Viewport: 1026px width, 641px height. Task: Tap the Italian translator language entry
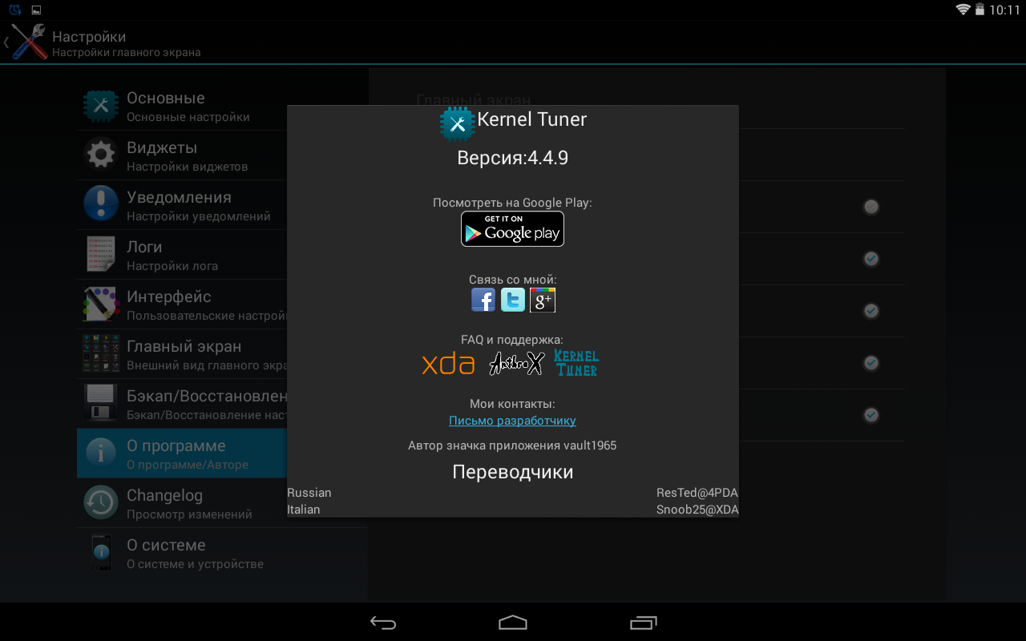tap(304, 510)
